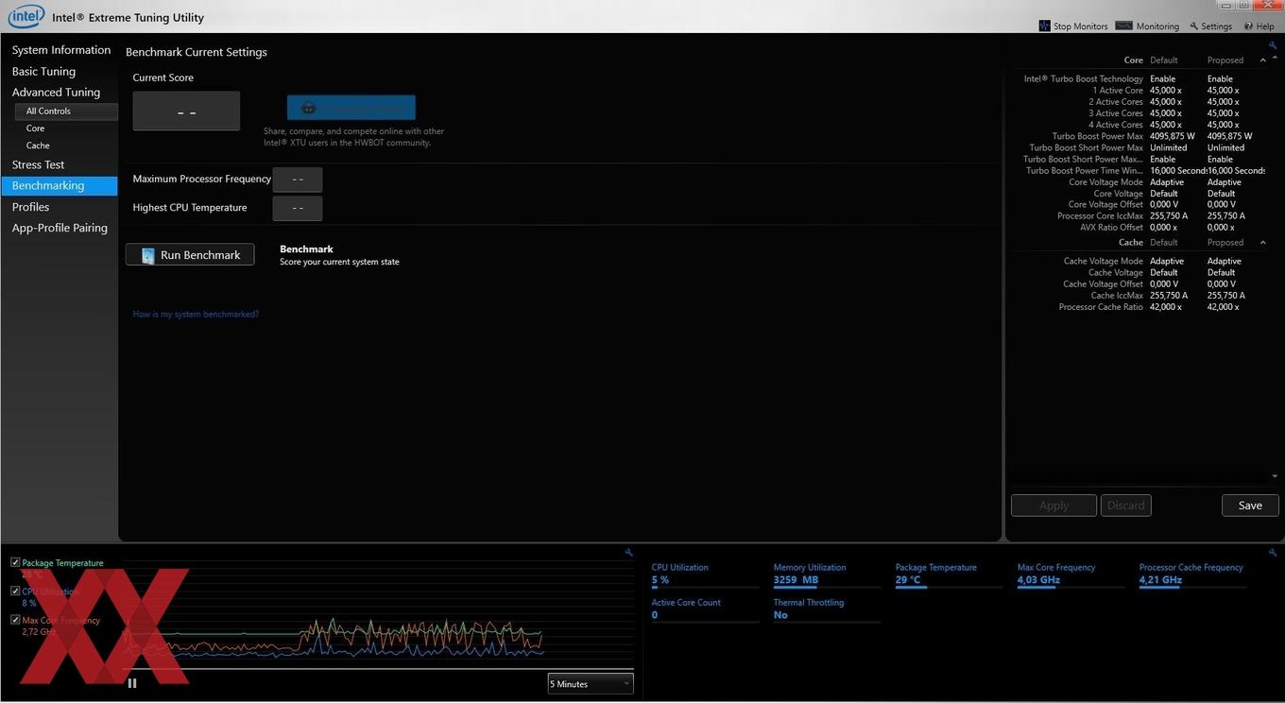Click the CPU Utilization 5 % readout
The height and width of the screenshot is (703, 1285).
(x=704, y=574)
